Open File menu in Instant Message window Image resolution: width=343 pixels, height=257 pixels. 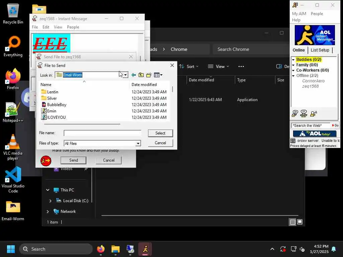(x=35, y=27)
